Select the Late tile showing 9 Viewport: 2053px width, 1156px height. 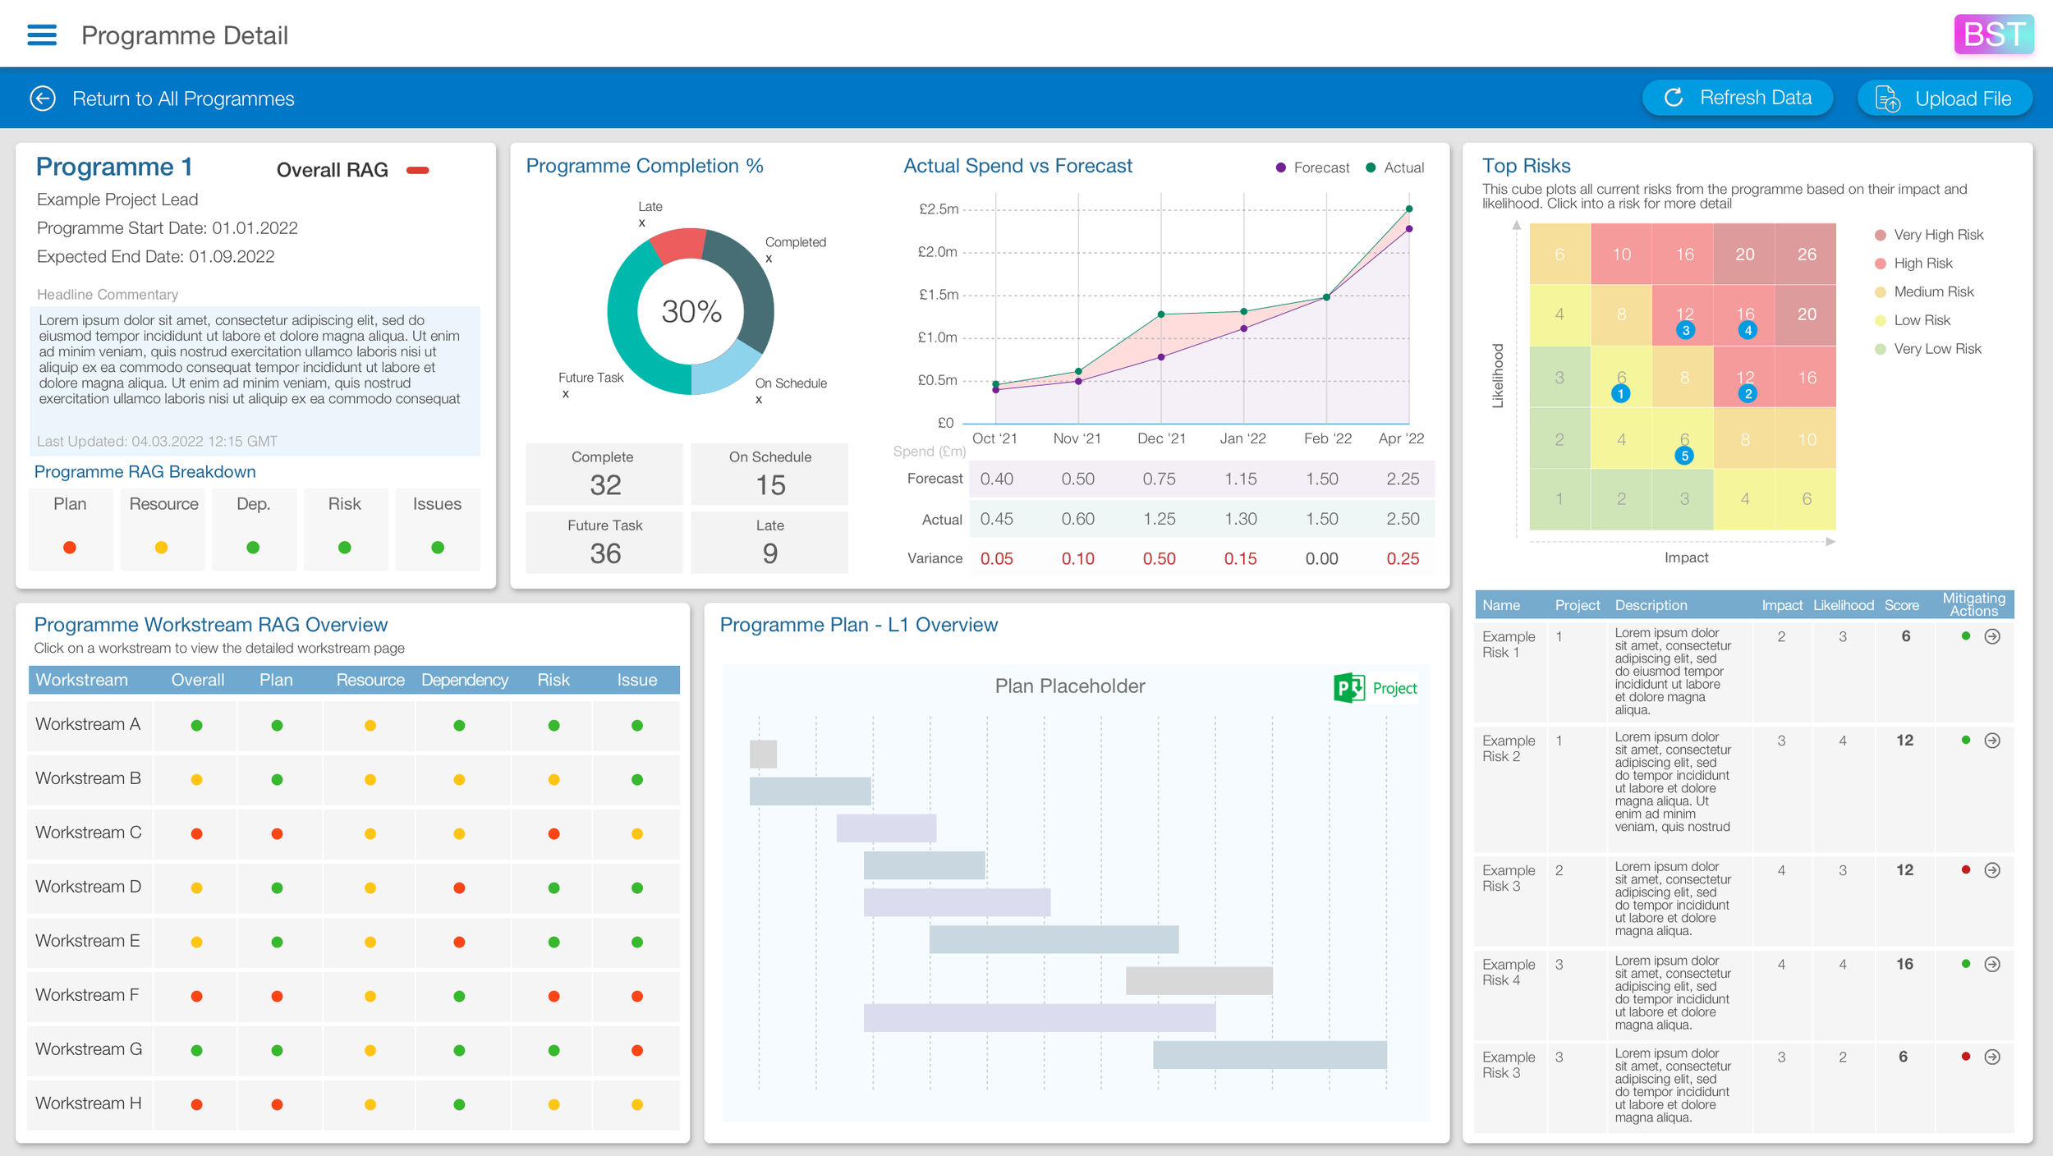769,543
